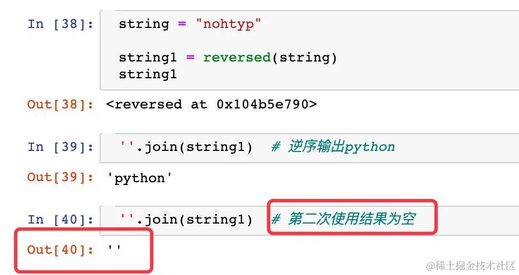This screenshot has width=519, height=275.
Task: Click the "nohtyp" string literal
Action: point(228,24)
